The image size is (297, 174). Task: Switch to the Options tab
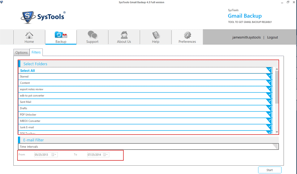coord(21,52)
